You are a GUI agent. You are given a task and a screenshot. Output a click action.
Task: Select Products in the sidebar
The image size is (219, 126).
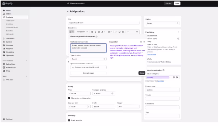pyautogui.click(x=15, y=17)
